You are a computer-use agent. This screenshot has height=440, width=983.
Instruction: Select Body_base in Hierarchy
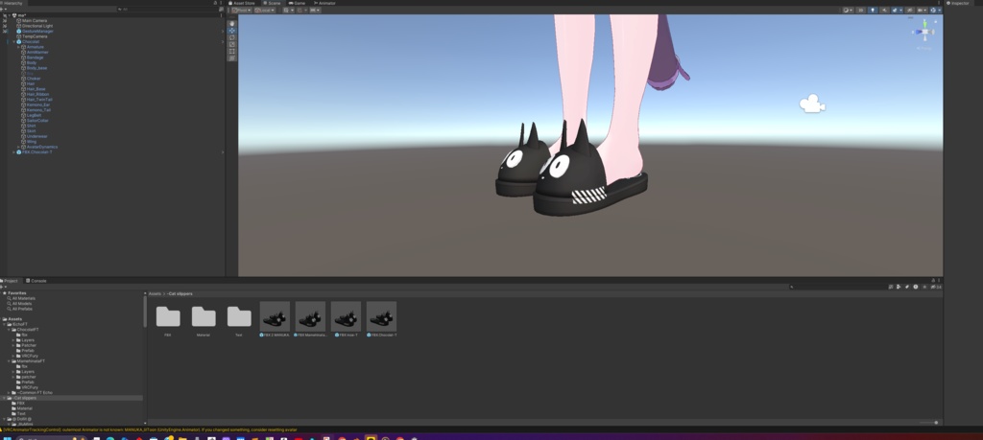(36, 68)
